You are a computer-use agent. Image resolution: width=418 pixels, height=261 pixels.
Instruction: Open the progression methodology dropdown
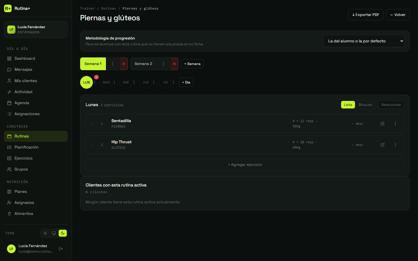[x=364, y=41]
